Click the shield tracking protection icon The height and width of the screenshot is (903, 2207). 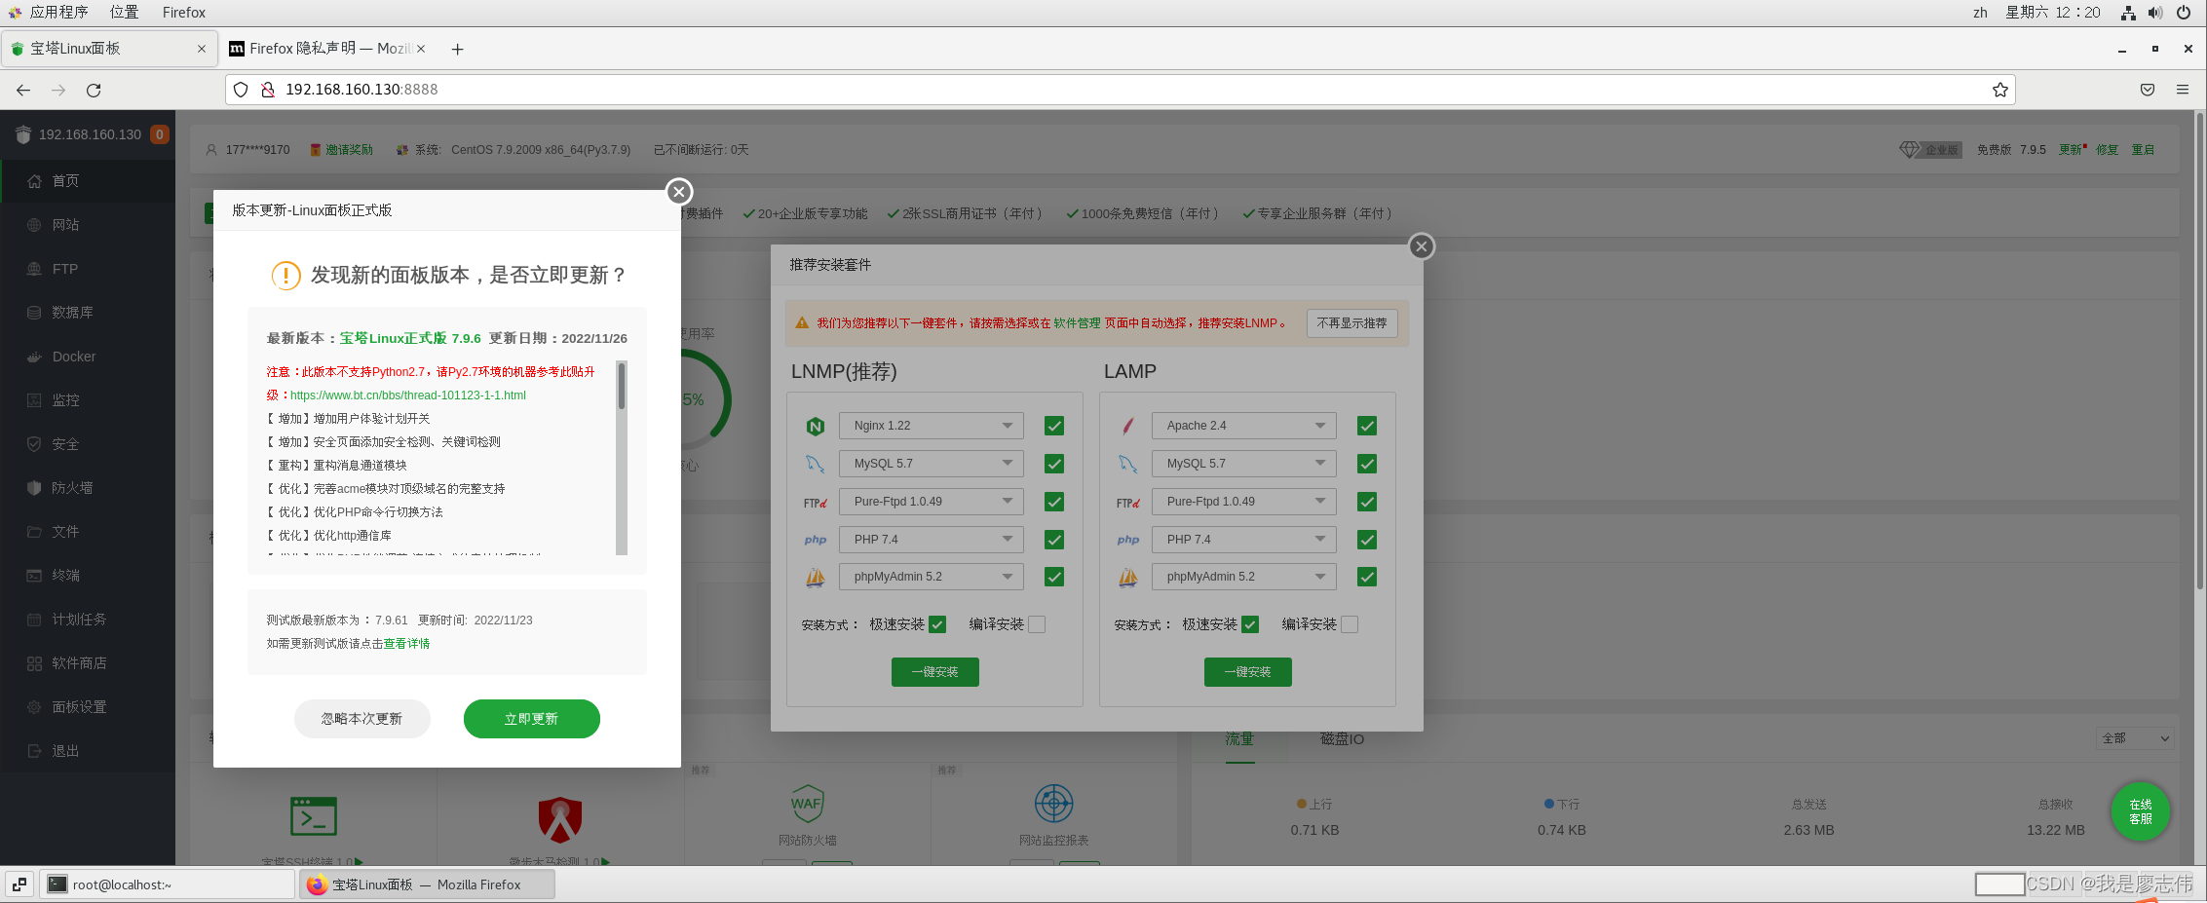(241, 90)
